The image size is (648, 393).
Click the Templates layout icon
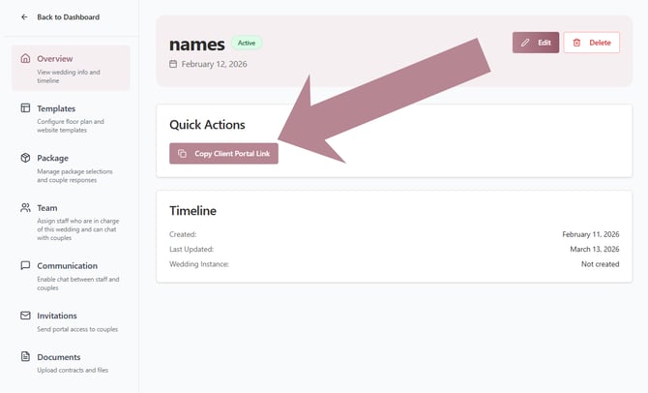pyautogui.click(x=25, y=108)
